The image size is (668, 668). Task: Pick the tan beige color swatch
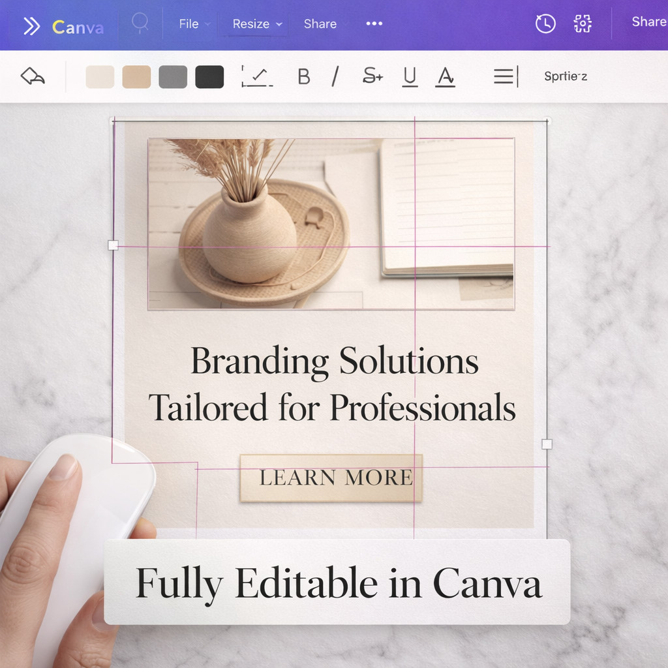(x=136, y=77)
